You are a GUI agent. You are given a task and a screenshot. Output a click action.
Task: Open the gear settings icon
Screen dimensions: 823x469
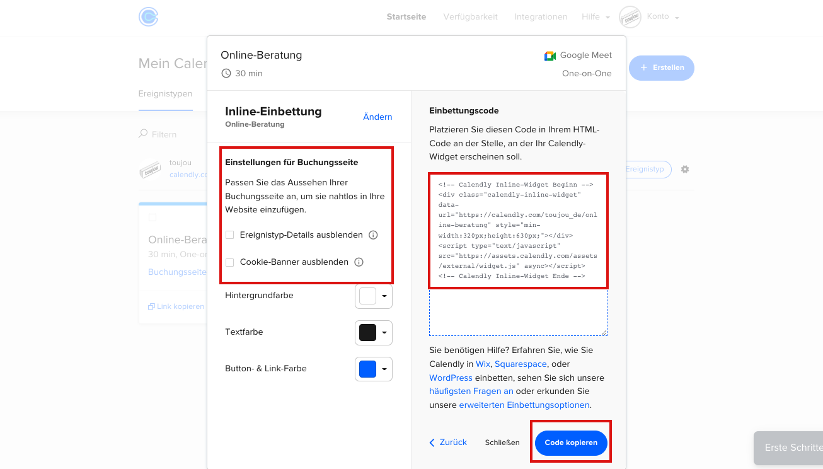pos(685,170)
